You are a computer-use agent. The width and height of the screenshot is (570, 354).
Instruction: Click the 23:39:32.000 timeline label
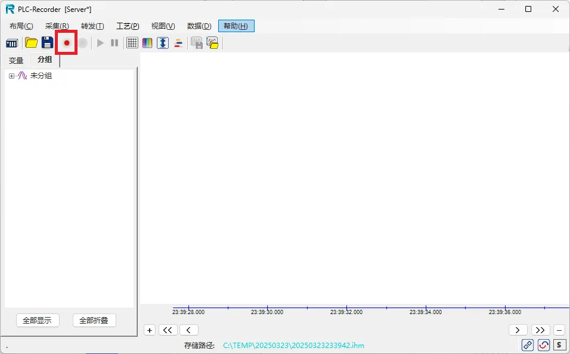pyautogui.click(x=346, y=312)
